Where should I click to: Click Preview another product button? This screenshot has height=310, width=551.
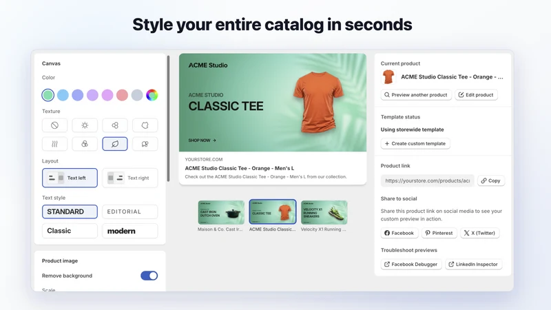[416, 95]
